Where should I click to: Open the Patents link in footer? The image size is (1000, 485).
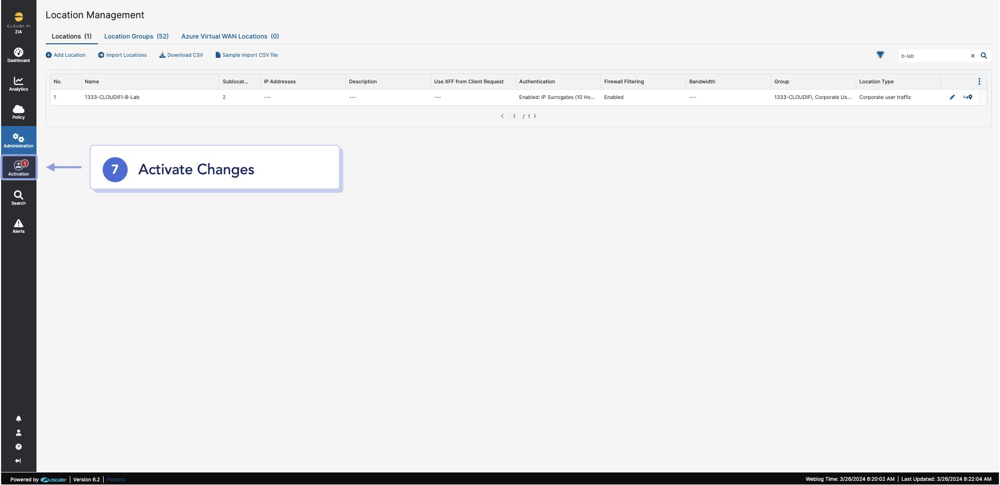tap(116, 480)
